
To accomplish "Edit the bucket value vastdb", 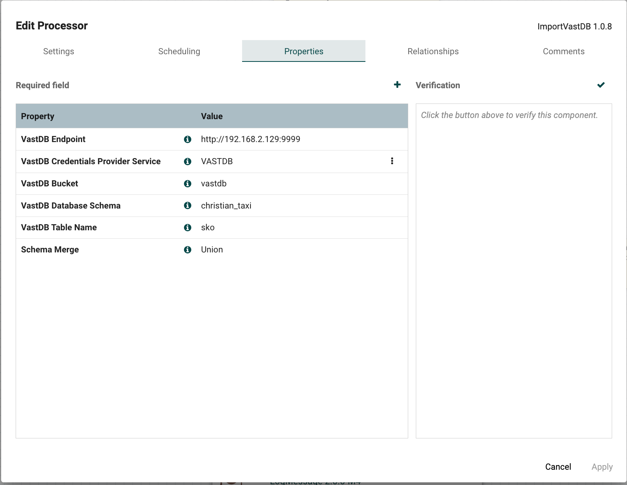I will coord(214,184).
